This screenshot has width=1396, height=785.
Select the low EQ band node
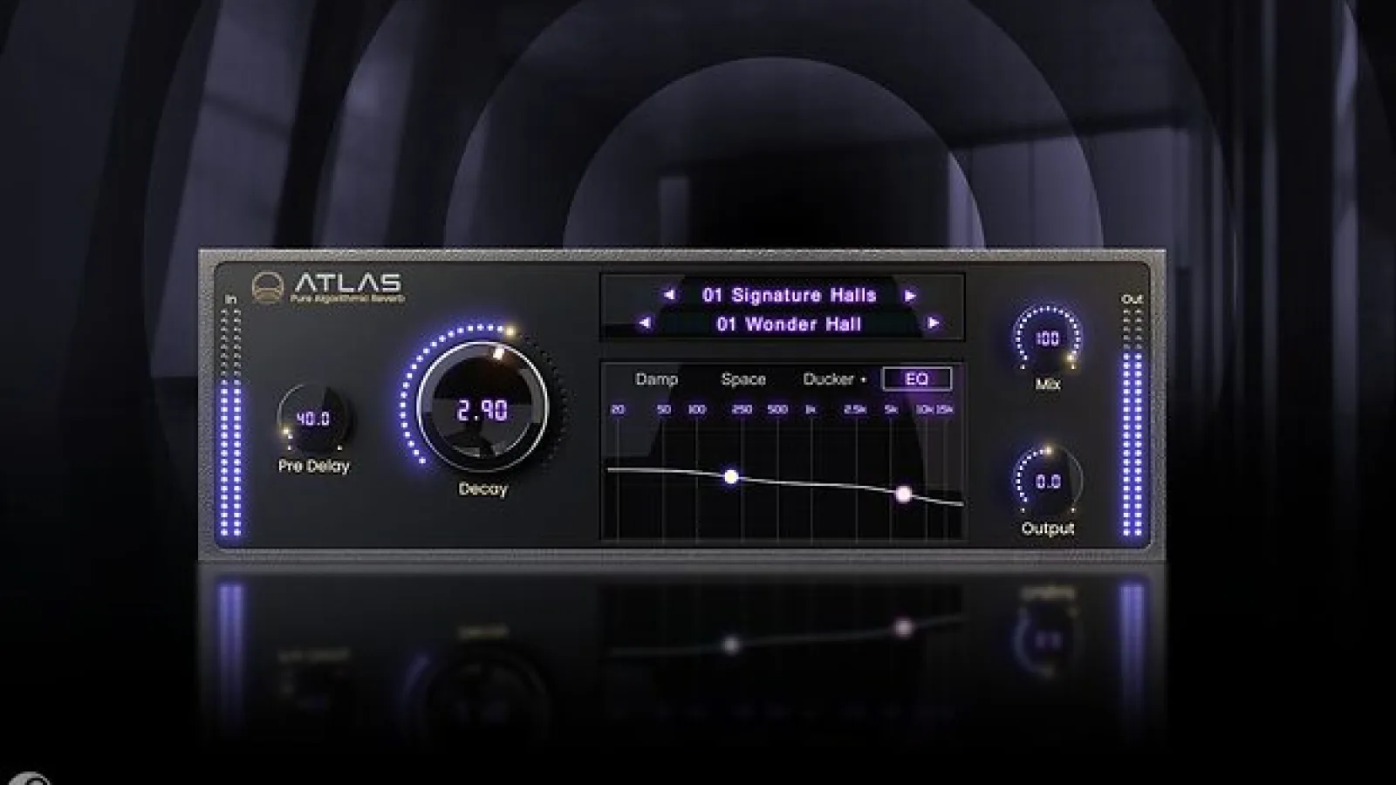[x=731, y=476]
